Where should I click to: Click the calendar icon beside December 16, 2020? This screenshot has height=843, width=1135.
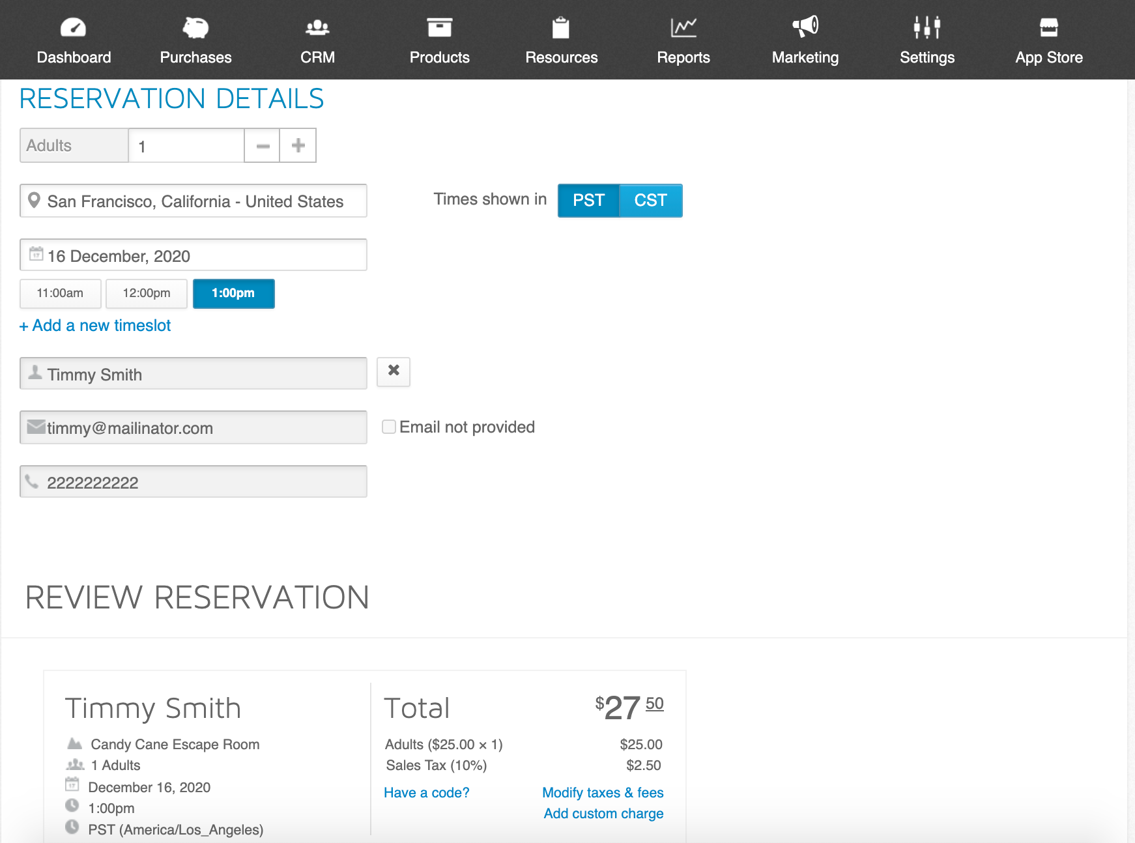pyautogui.click(x=72, y=784)
